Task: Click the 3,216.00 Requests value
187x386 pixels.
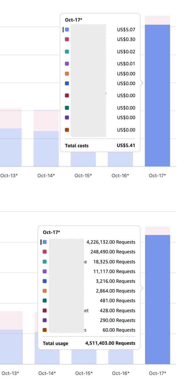Action: (115, 281)
